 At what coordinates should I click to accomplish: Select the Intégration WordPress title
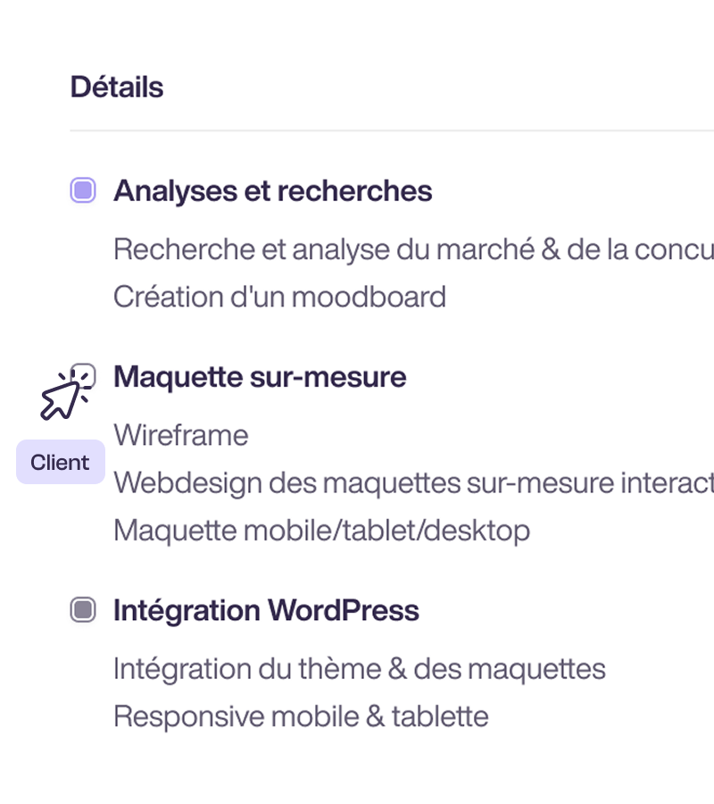(x=266, y=611)
